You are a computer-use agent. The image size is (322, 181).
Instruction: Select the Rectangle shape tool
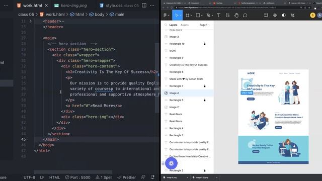(x=198, y=15)
